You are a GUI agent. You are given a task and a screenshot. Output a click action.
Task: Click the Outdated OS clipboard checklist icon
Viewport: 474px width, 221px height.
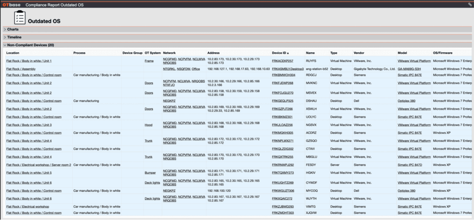pos(20,18)
